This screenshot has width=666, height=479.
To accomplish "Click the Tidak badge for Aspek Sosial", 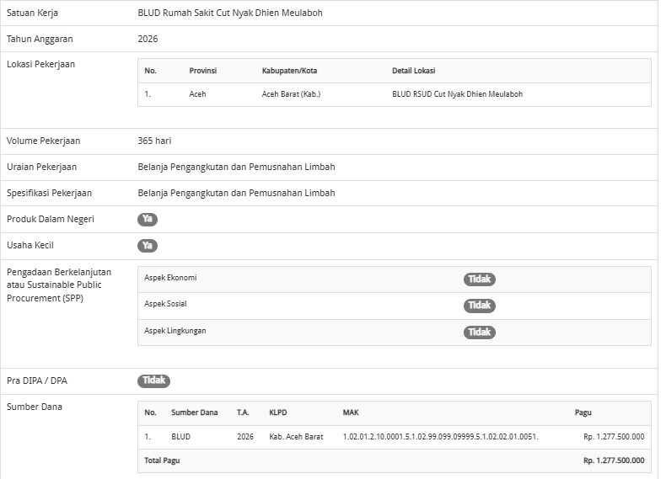I will (479, 306).
